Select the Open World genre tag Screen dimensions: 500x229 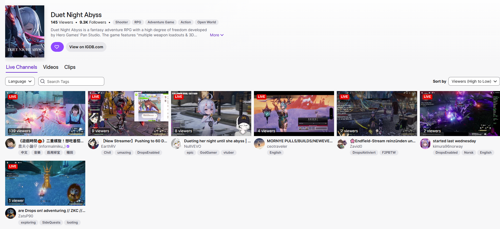207,22
